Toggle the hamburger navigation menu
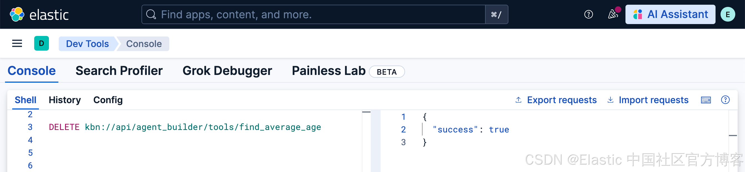745x172 pixels. tap(17, 43)
